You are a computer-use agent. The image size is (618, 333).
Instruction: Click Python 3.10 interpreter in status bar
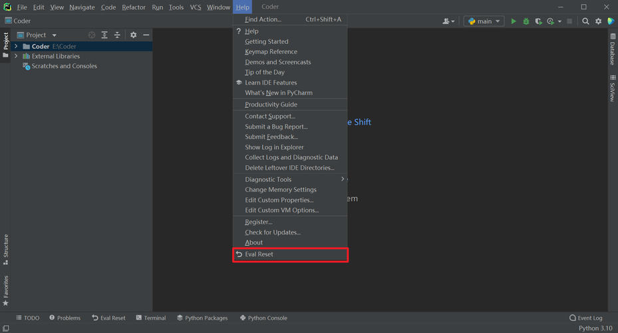click(x=595, y=328)
